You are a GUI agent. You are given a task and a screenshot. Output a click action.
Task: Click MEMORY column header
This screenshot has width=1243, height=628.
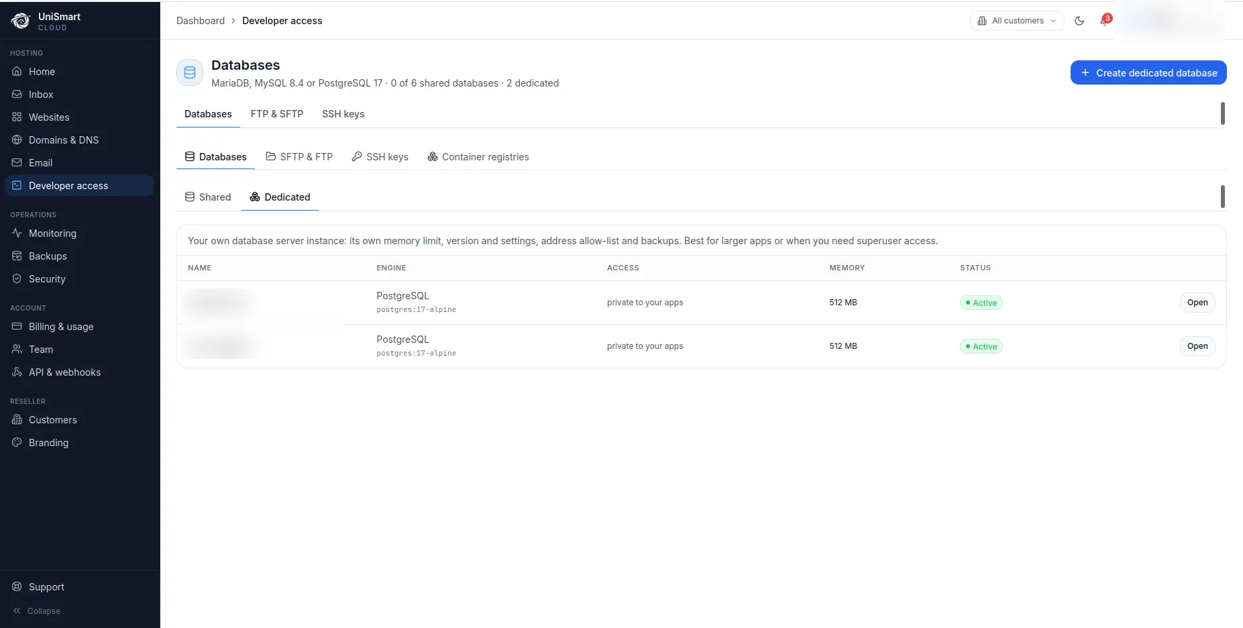click(x=847, y=268)
